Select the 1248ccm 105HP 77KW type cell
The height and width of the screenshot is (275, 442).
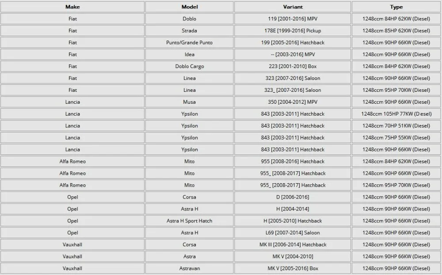pos(396,114)
